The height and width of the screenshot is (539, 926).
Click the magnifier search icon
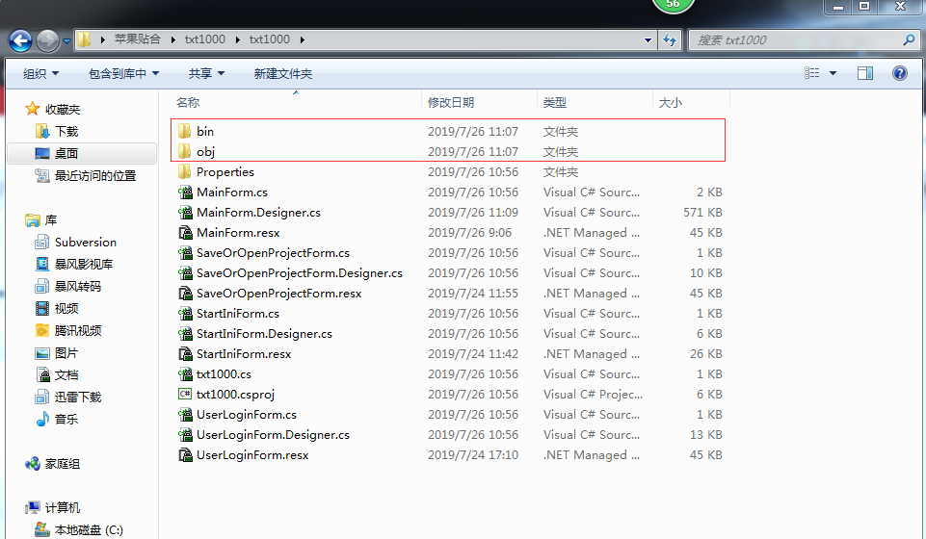pyautogui.click(x=909, y=40)
